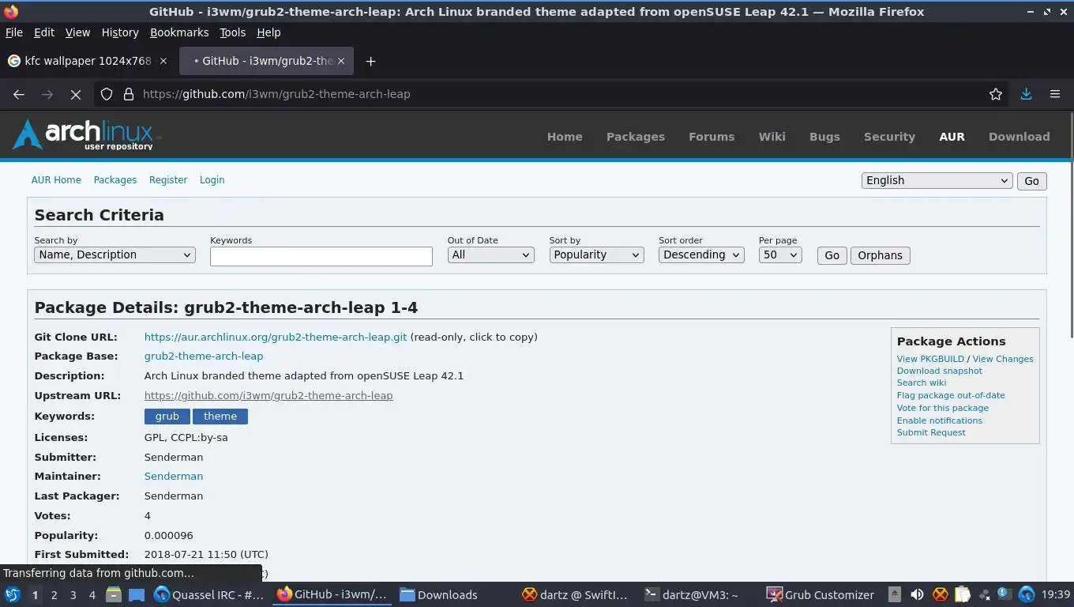Image resolution: width=1074 pixels, height=607 pixels.
Task: Open the File menu
Action: (13, 32)
